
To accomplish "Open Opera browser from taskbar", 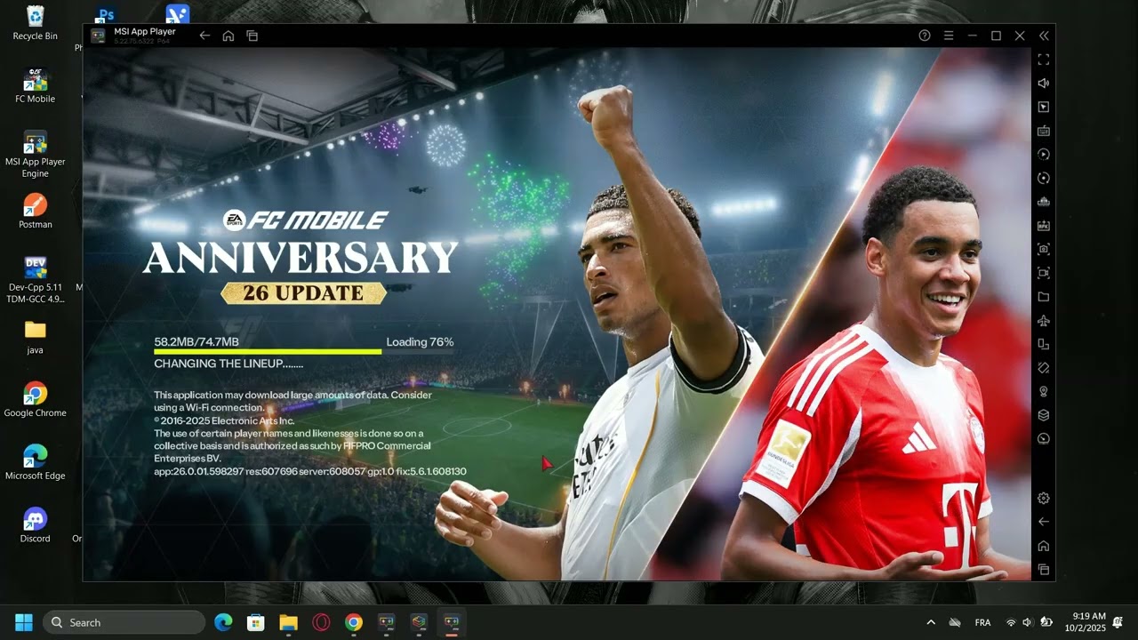I will coord(321,622).
